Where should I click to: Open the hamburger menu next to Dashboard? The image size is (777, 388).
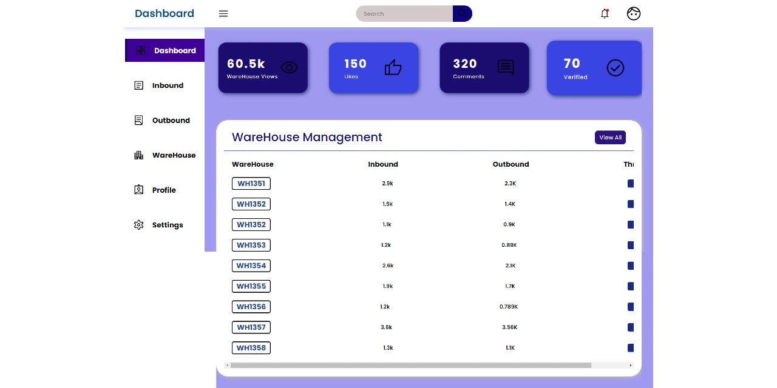223,13
